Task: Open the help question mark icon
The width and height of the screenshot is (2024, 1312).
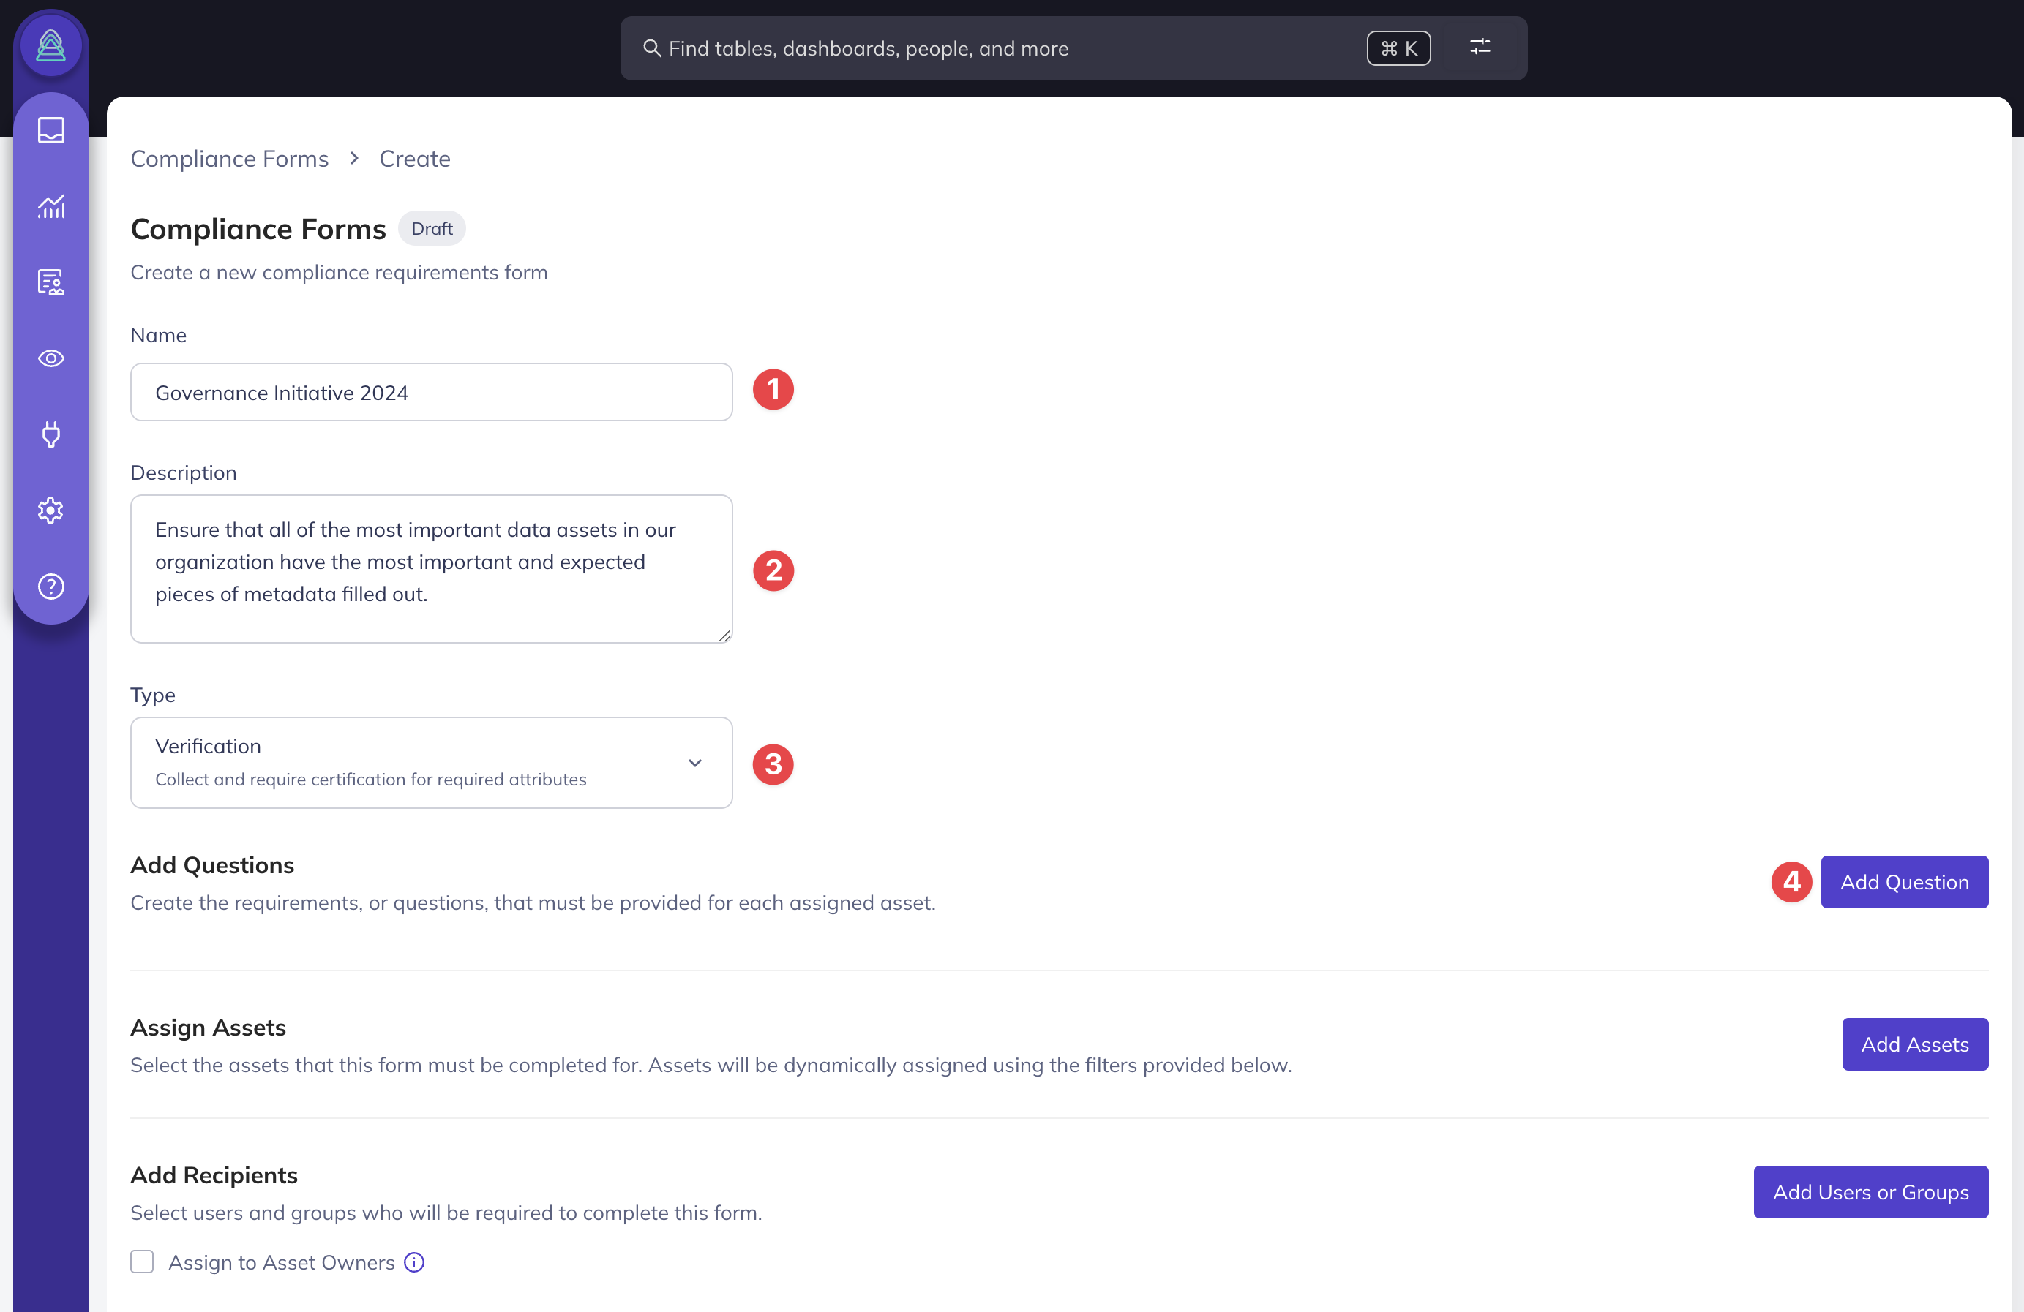Action: [x=51, y=587]
